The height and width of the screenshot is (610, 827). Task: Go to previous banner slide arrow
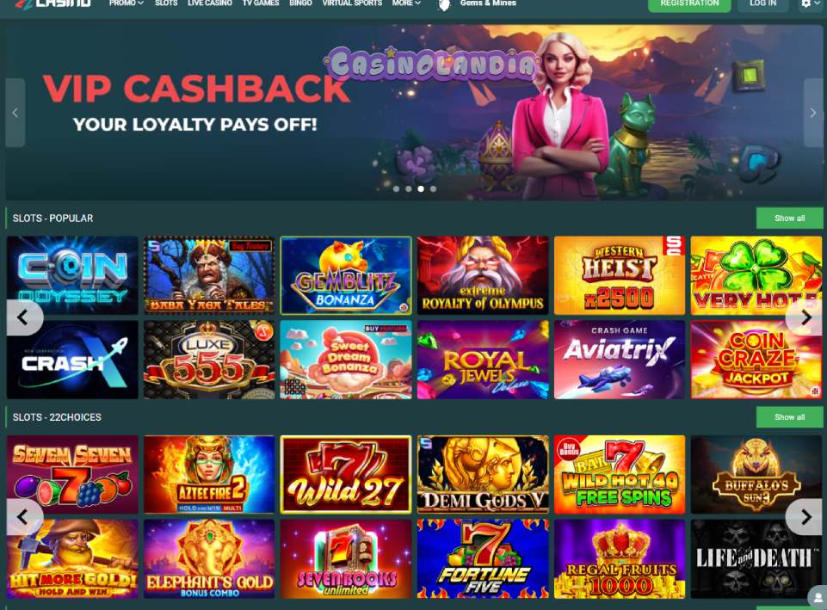15,113
